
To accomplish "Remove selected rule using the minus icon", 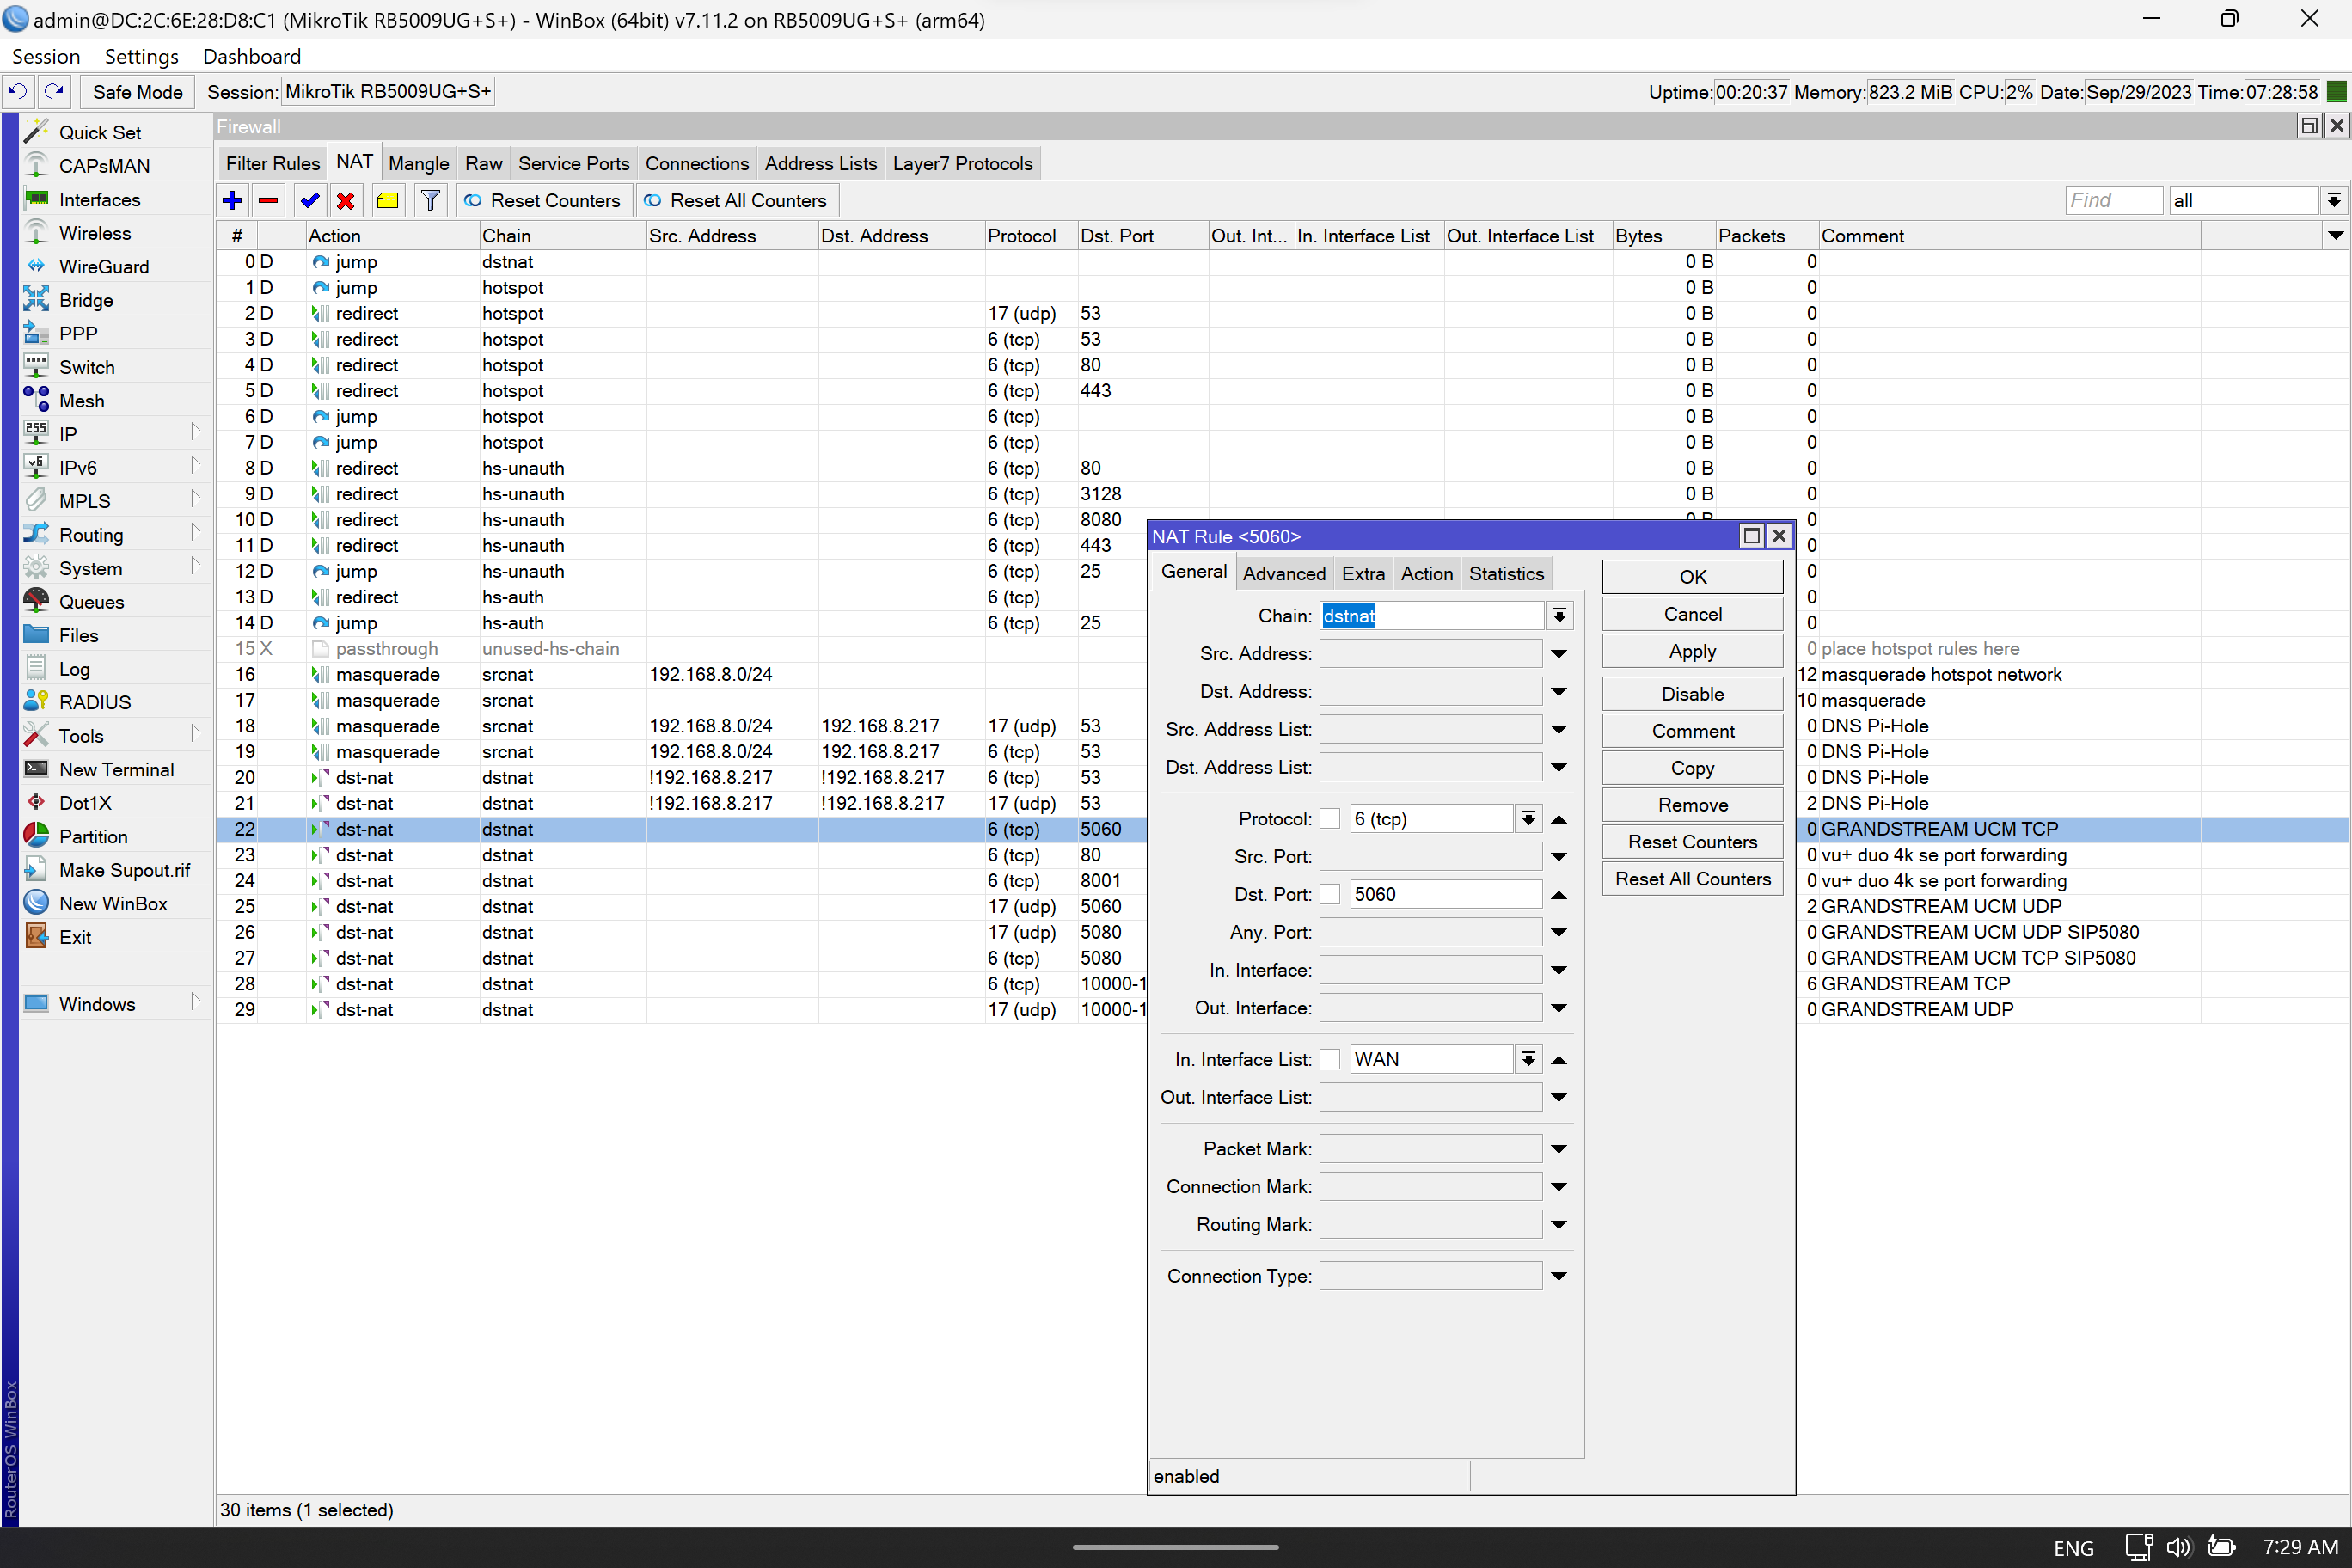I will coord(267,200).
